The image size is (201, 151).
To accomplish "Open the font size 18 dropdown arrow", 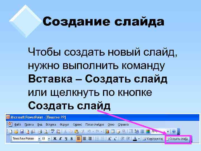I will pyautogui.click(x=49, y=139).
